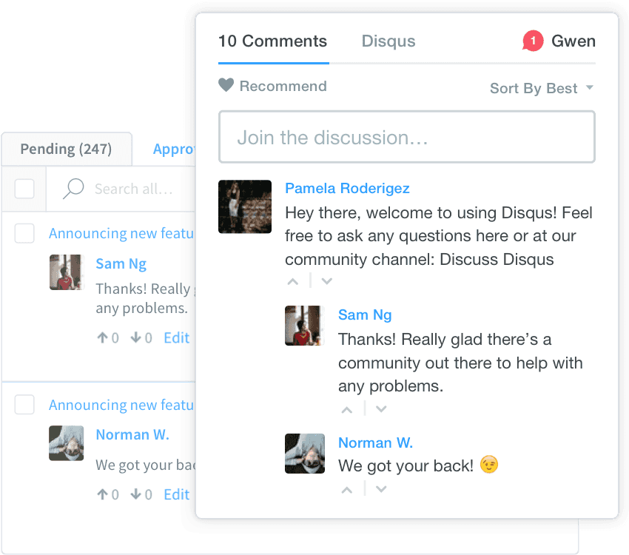Downvote Pamela Roderigez's comment
Screen dimensions: 629x555
327,281
